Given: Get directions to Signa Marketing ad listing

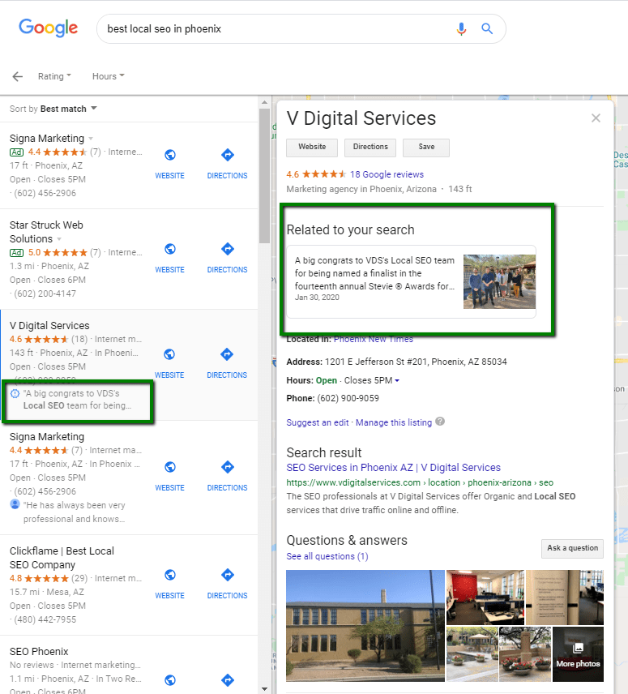Looking at the screenshot, I should [x=228, y=163].
